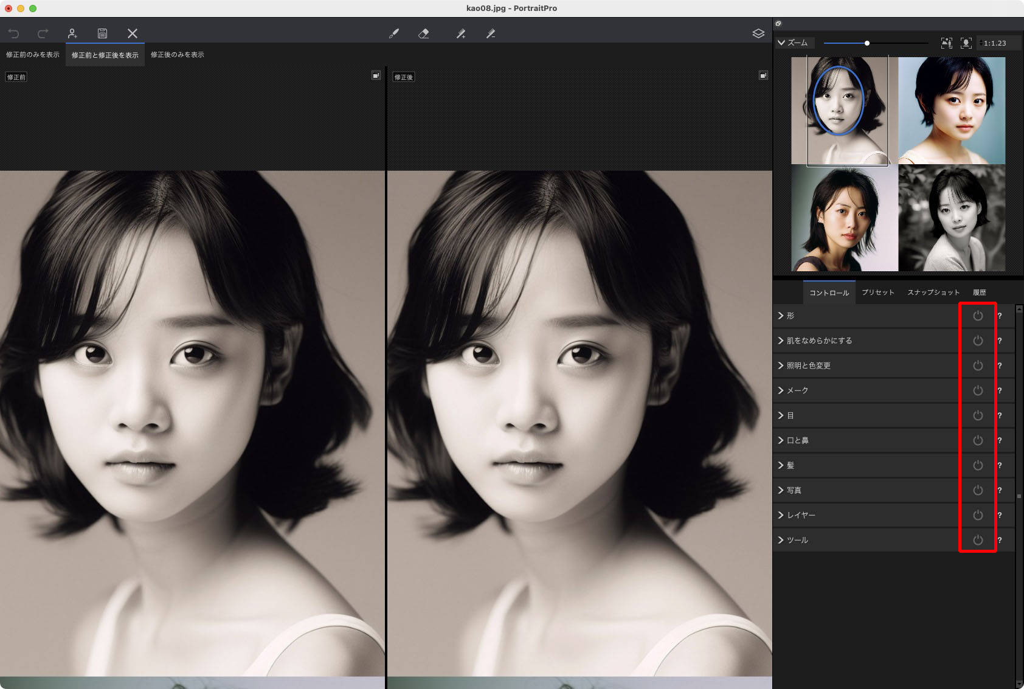This screenshot has width=1024, height=689.
Task: Open the 履歴 tab
Action: 979,293
